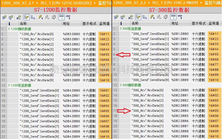Viewport: 222px width, 139px height.
Task: Click Insert row icon in S7-300 toolbar
Action: click(116, 17)
